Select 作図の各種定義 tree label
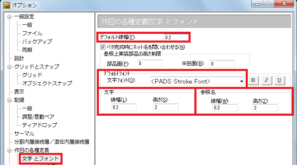Image resolution: width=297 pixels, height=165 pixels. 32,150
